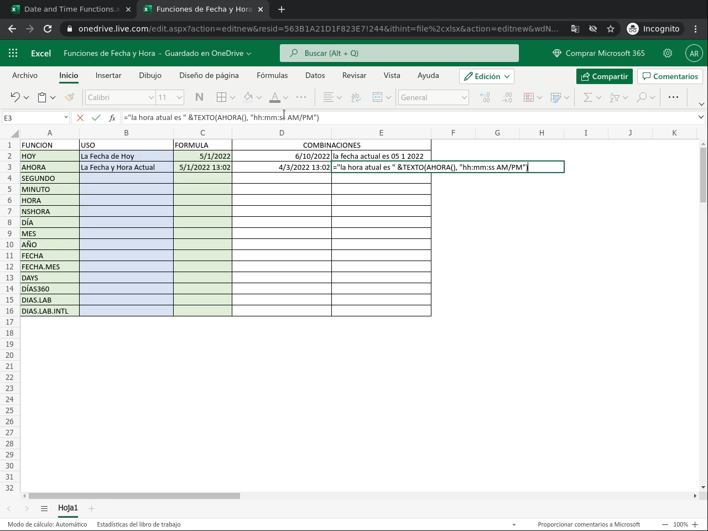Click the Merge cells icon
The width and height of the screenshot is (708, 531).
click(x=377, y=97)
